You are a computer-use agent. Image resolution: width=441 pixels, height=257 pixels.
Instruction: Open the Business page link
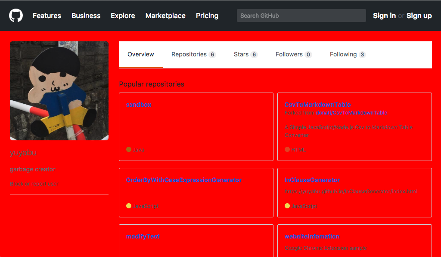(x=86, y=16)
